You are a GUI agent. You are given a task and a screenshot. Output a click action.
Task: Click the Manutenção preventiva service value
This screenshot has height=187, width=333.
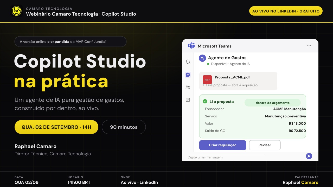click(x=285, y=116)
